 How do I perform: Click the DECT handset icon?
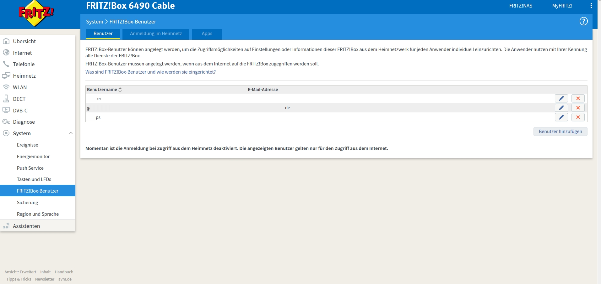pyautogui.click(x=6, y=99)
